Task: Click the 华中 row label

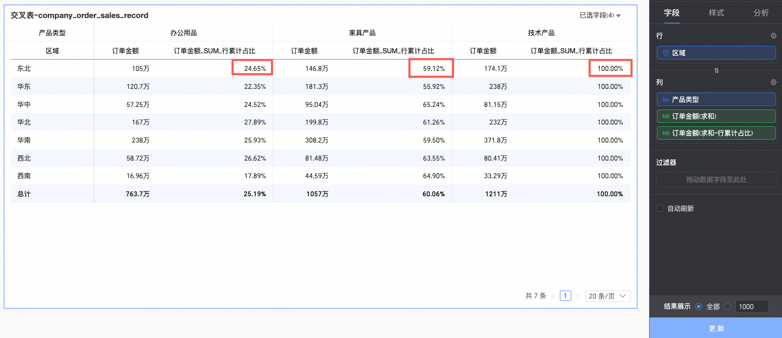Action: (24, 104)
